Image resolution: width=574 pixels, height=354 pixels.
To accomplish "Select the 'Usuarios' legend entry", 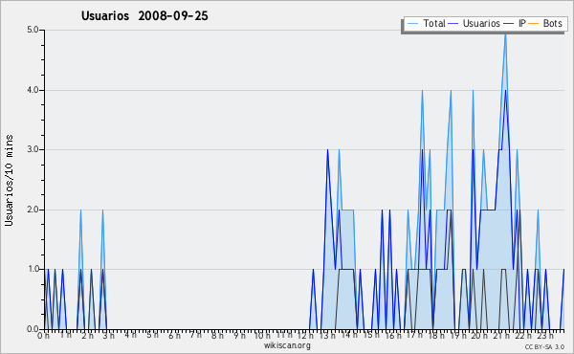I will (x=481, y=23).
